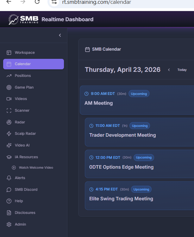The width and height of the screenshot is (194, 237).
Task: Click the SMB Discord chat bubble icon
Action: point(9,190)
